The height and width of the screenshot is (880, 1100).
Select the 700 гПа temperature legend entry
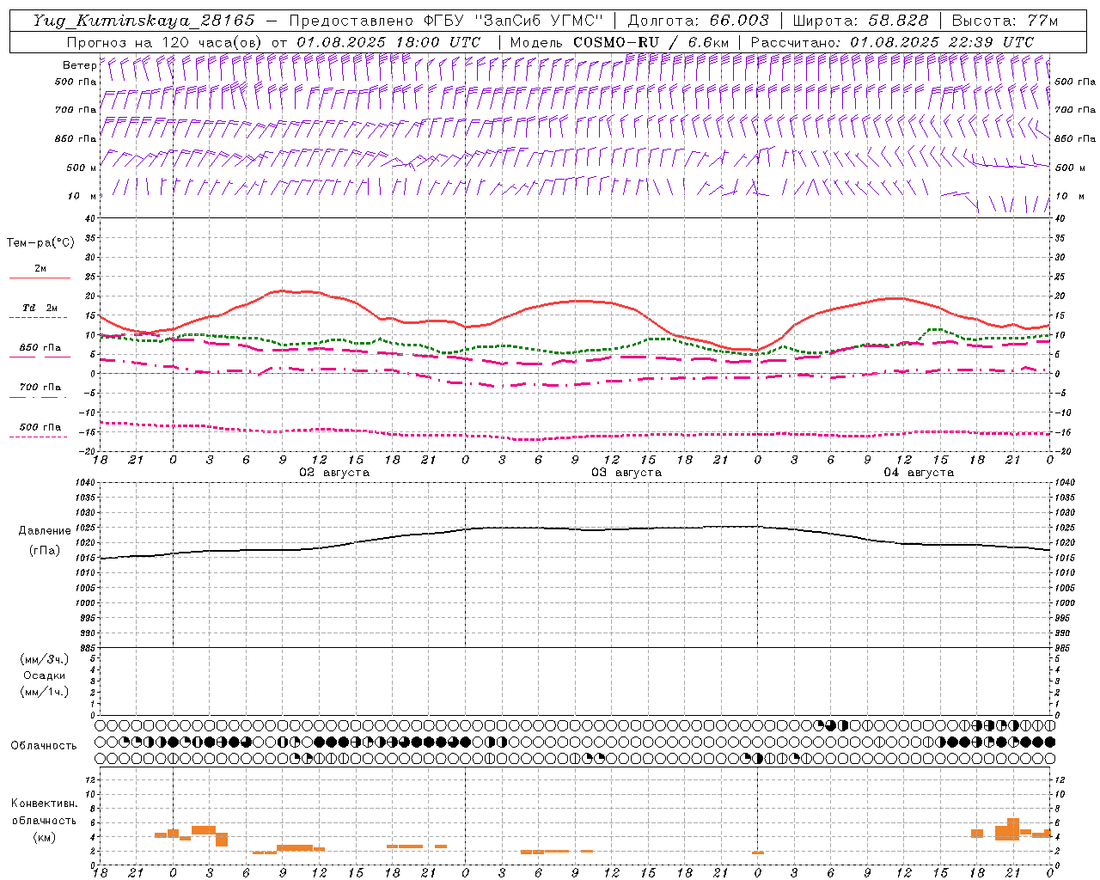40,388
